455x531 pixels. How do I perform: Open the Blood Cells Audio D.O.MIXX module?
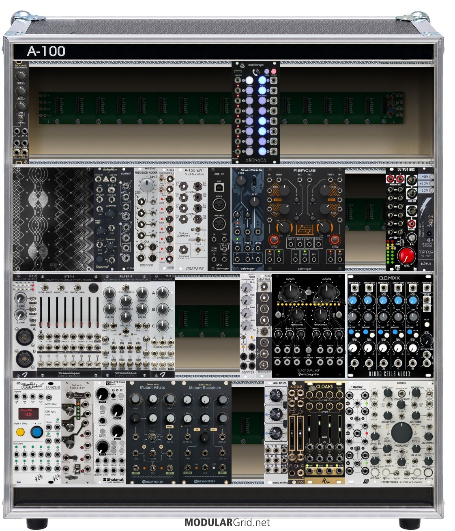tap(390, 326)
